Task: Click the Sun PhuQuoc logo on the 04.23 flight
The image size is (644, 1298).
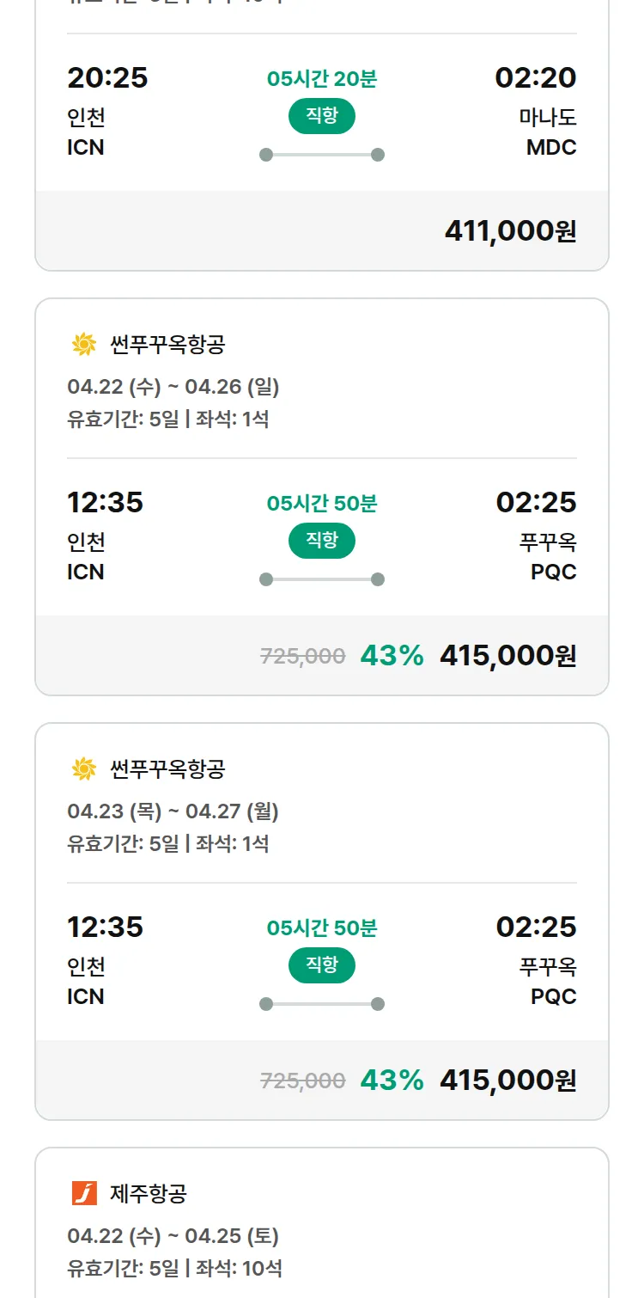Action: tap(84, 769)
